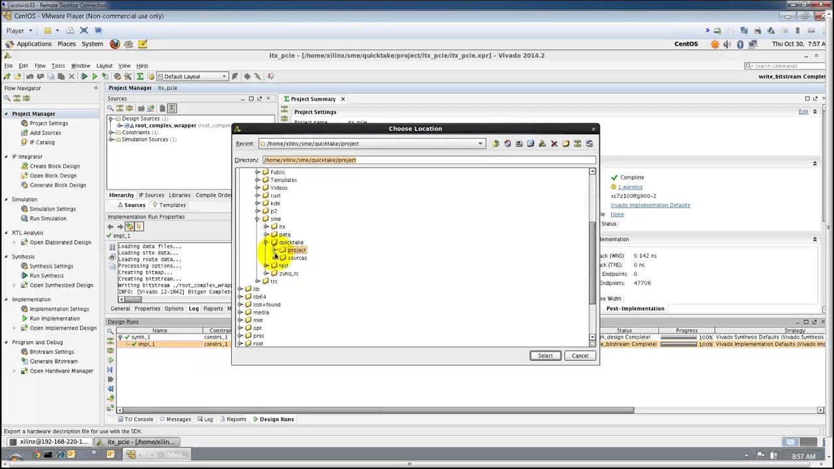
Task: Collapse the sme folder in the directory tree
Action: pyautogui.click(x=257, y=219)
